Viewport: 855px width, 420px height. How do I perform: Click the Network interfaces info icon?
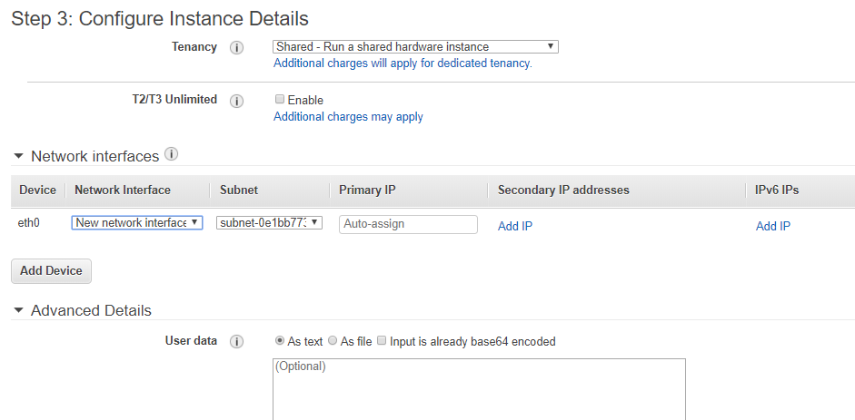[x=171, y=155]
